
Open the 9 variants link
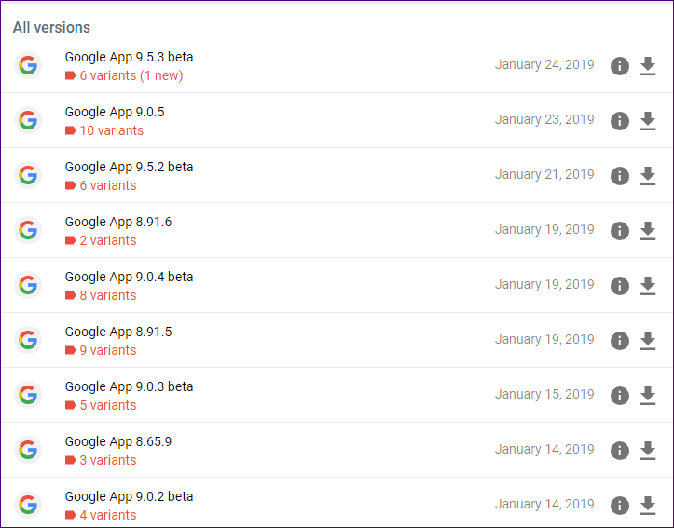point(108,350)
